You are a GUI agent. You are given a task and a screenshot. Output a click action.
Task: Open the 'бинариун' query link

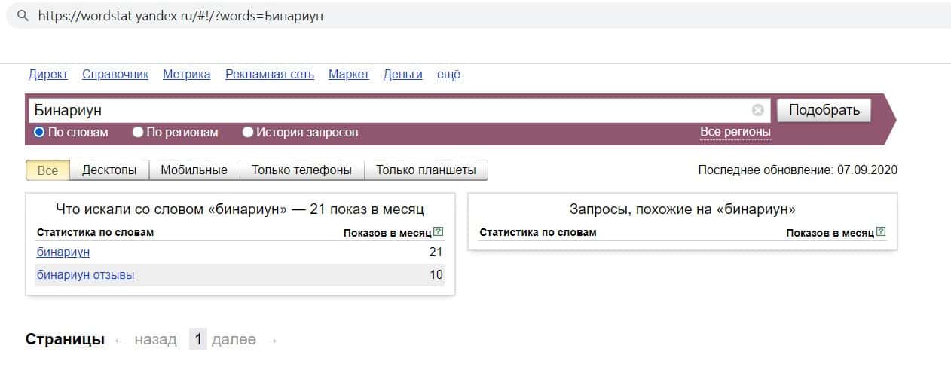click(63, 252)
